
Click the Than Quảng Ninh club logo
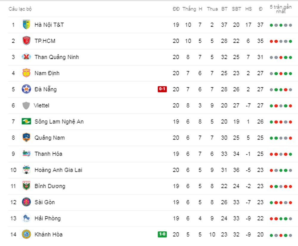[x=26, y=57]
